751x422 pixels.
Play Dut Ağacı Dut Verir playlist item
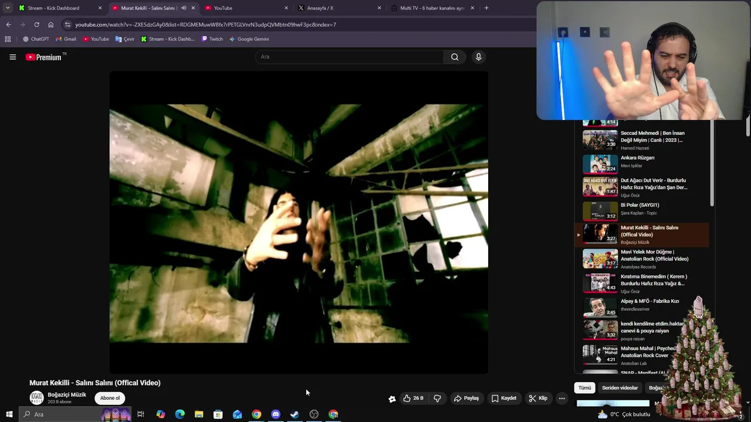[642, 188]
